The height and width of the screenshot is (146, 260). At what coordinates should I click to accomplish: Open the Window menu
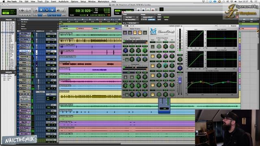point(92,2)
